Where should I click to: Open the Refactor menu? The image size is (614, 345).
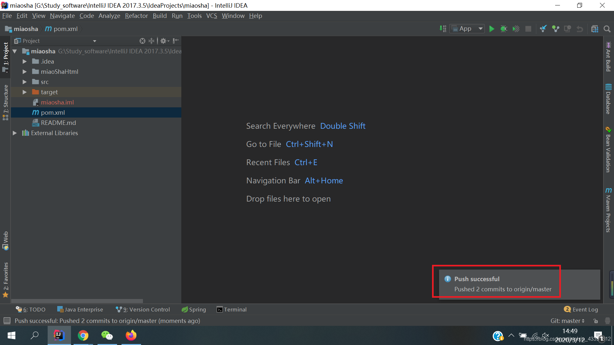[136, 16]
